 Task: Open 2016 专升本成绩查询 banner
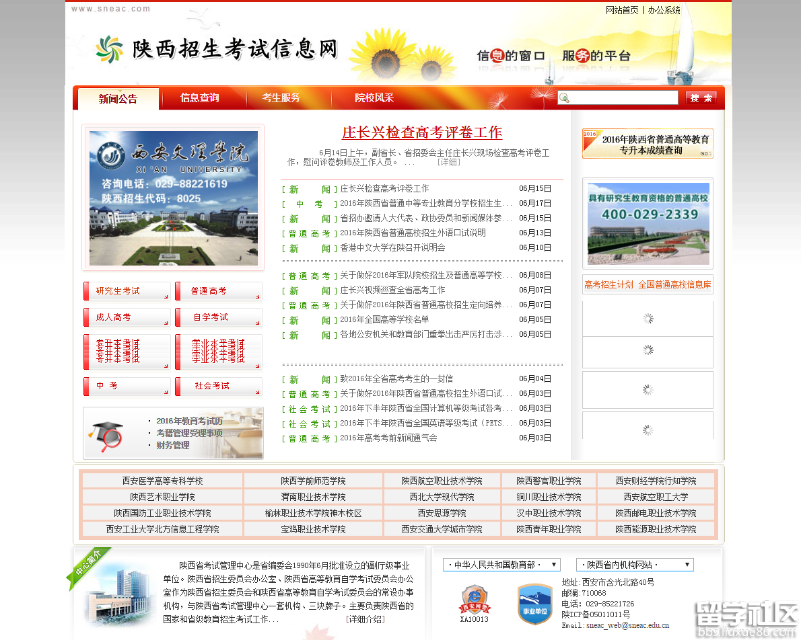[648, 144]
